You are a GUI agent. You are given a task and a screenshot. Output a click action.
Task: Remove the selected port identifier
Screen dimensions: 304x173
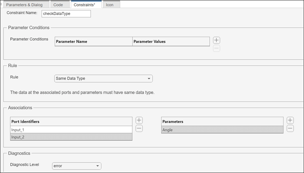(139, 128)
